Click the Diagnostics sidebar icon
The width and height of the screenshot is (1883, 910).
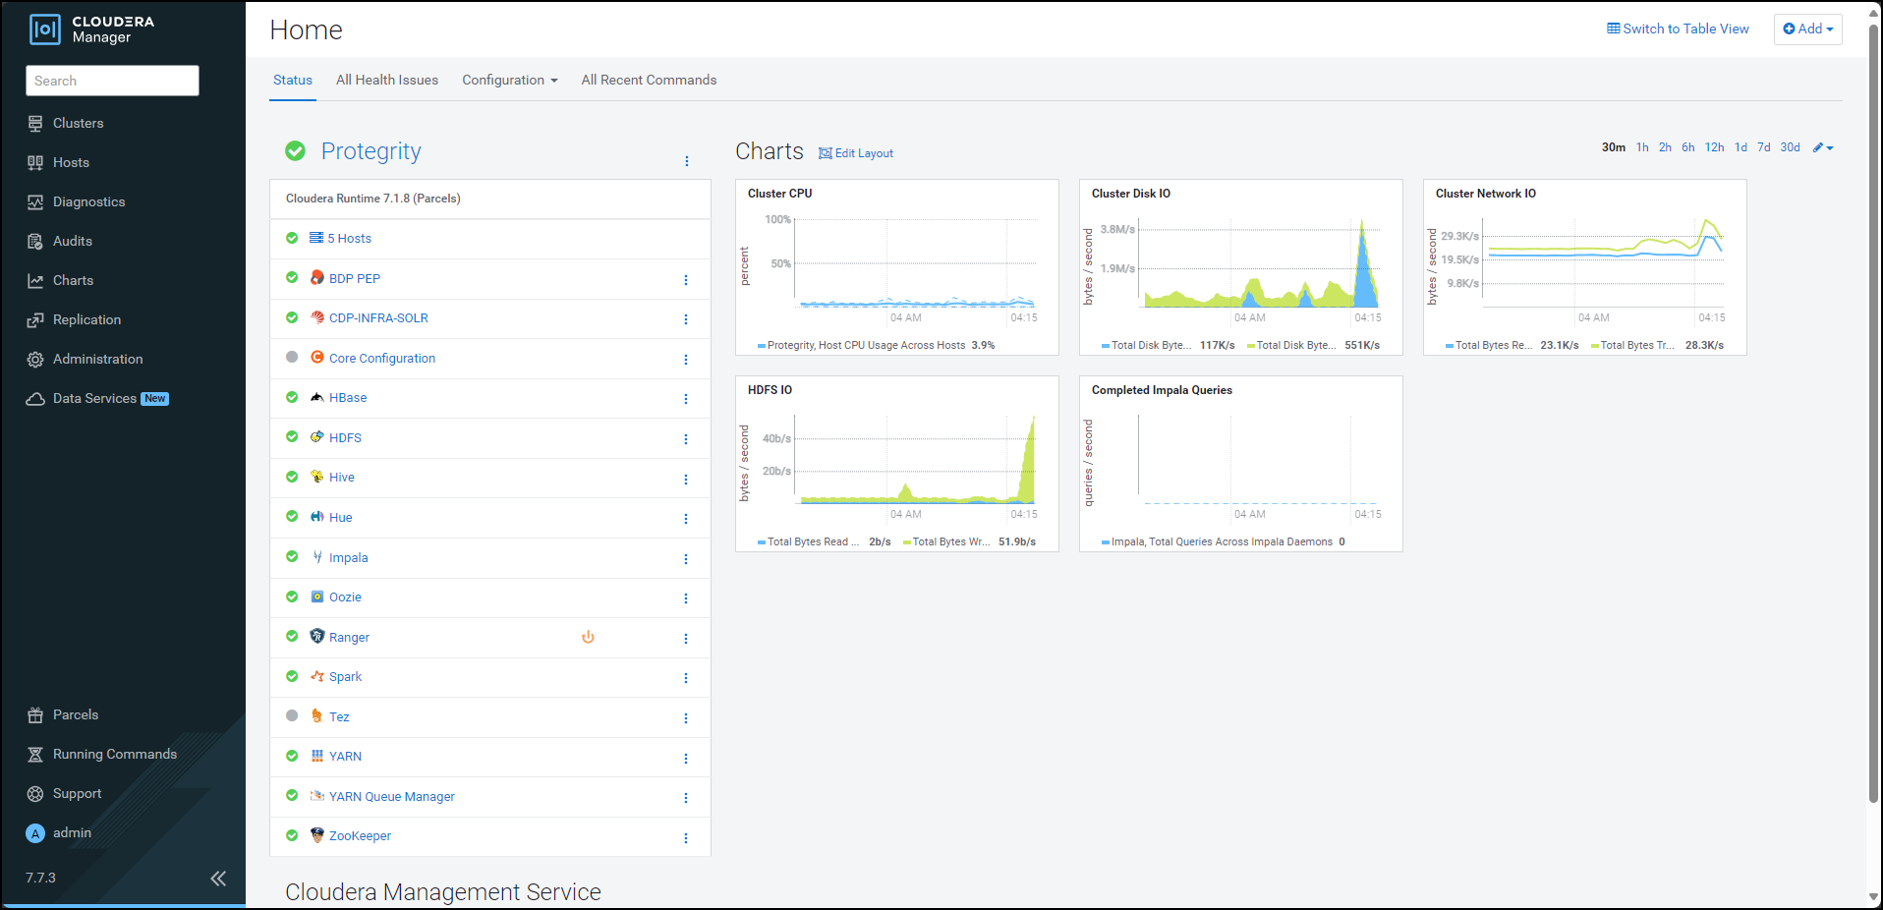(x=35, y=201)
